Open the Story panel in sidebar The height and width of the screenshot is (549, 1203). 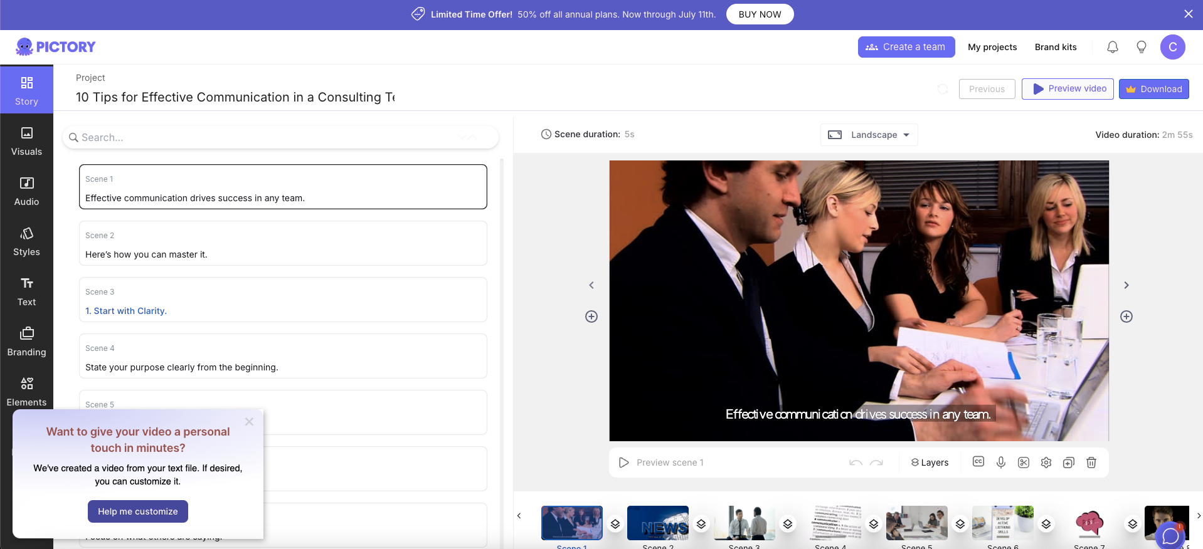pyautogui.click(x=26, y=90)
